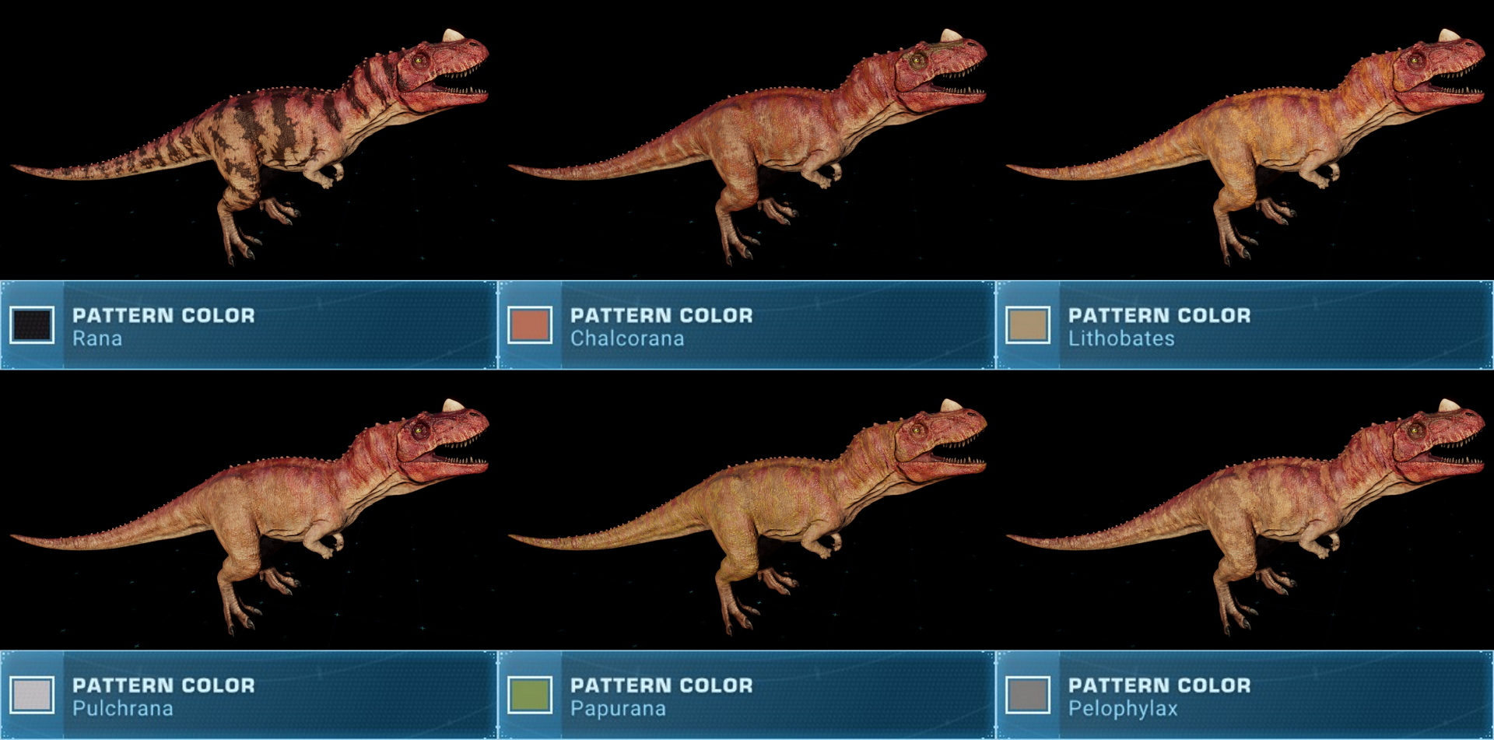
Task: Pick the green Papurana color swatch
Action: (x=530, y=695)
